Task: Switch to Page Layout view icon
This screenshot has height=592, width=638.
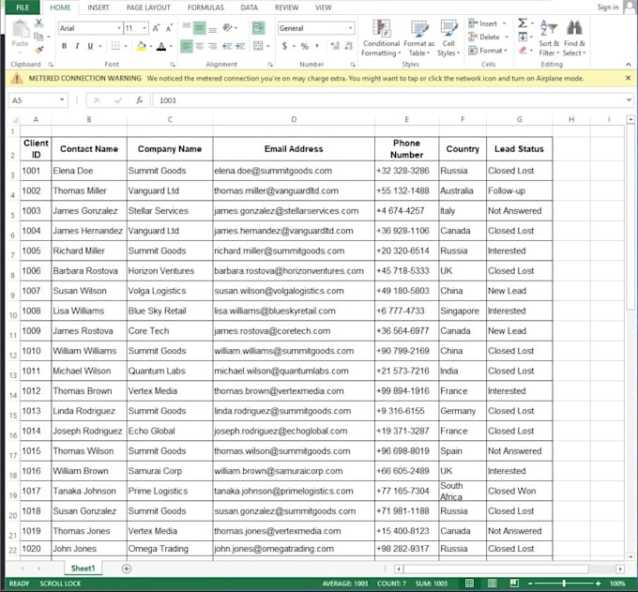Action: (492, 583)
